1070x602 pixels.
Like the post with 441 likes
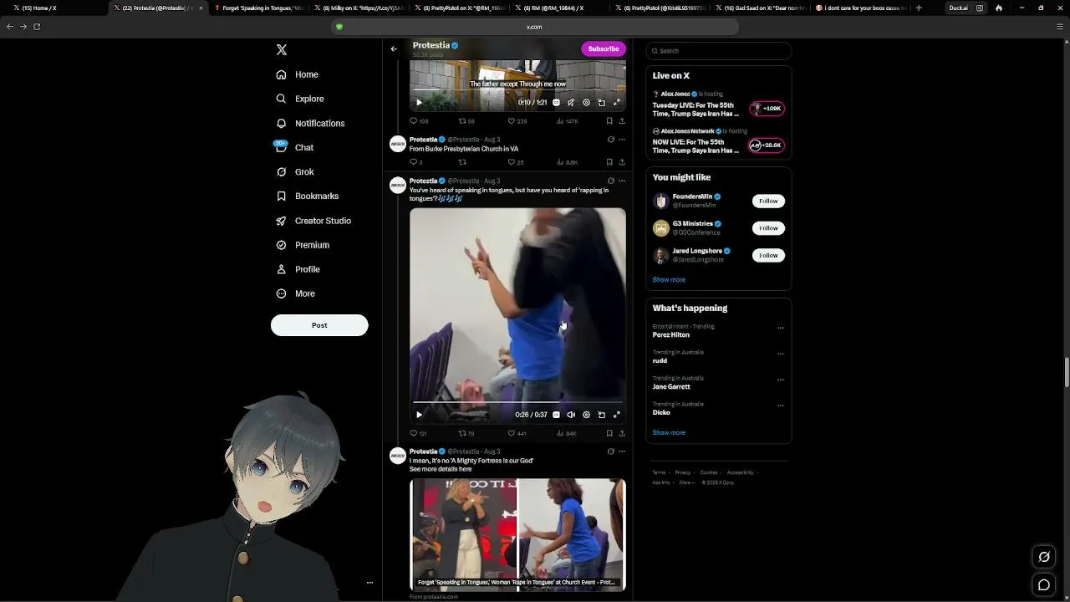point(517,434)
